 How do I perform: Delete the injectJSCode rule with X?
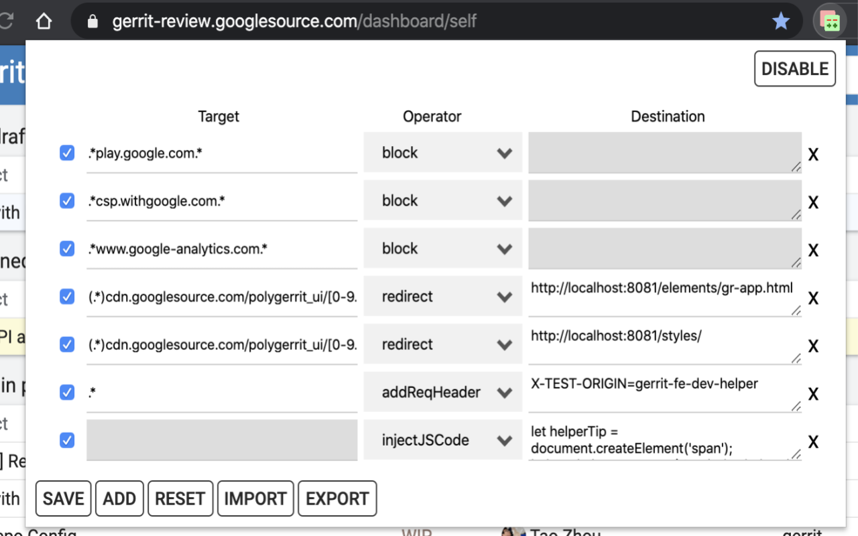pos(813,442)
